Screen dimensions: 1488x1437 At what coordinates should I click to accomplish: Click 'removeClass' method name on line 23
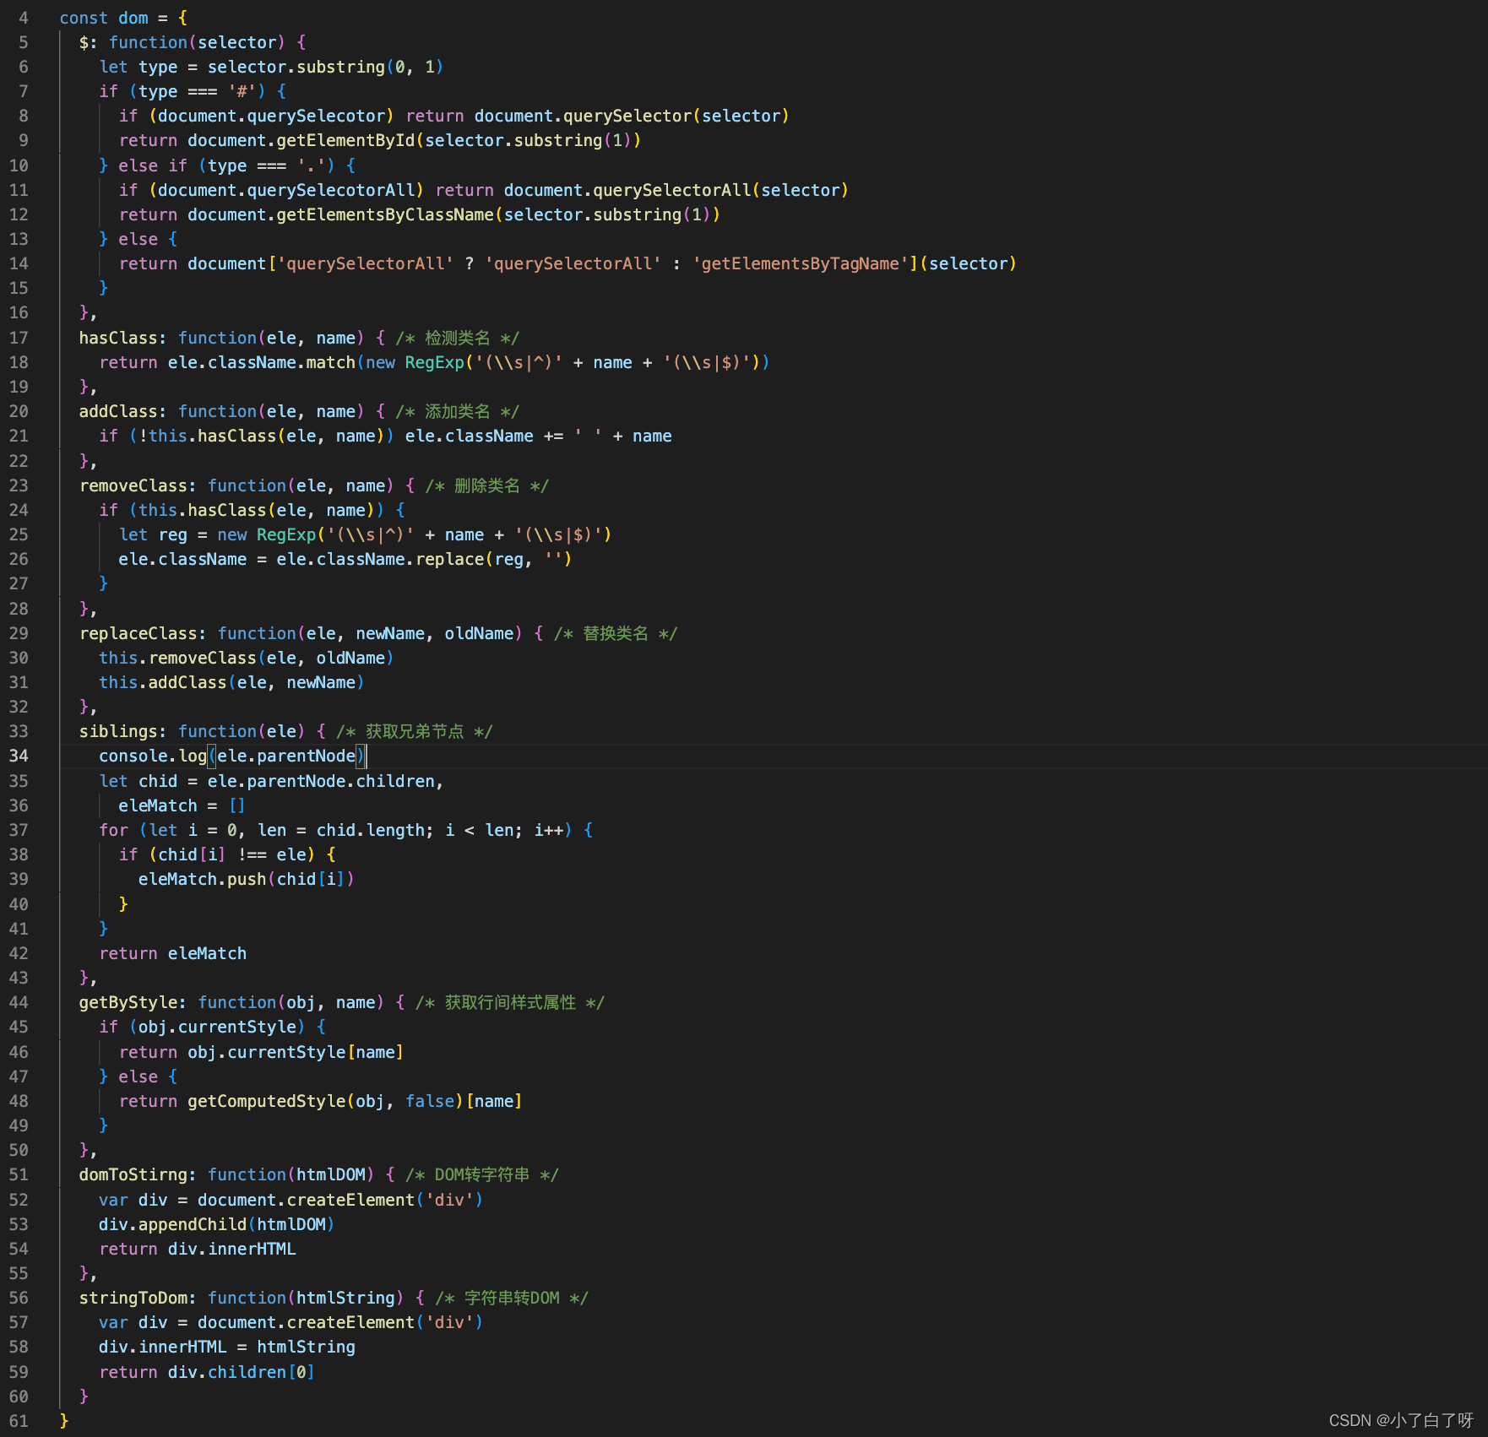click(133, 485)
